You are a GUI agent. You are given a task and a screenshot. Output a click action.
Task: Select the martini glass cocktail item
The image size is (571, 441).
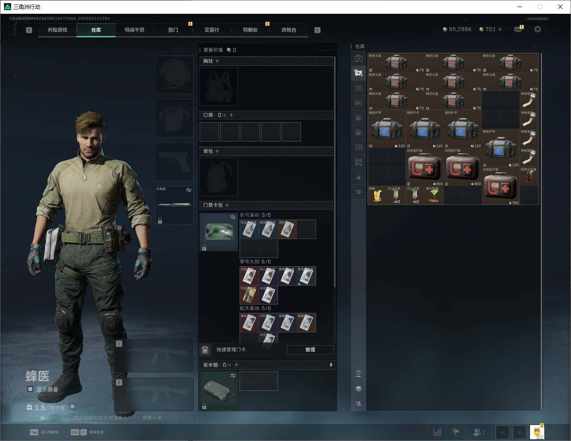coord(434,195)
